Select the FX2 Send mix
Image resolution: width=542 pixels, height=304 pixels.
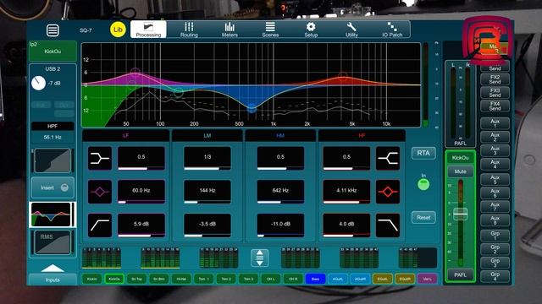(495, 79)
